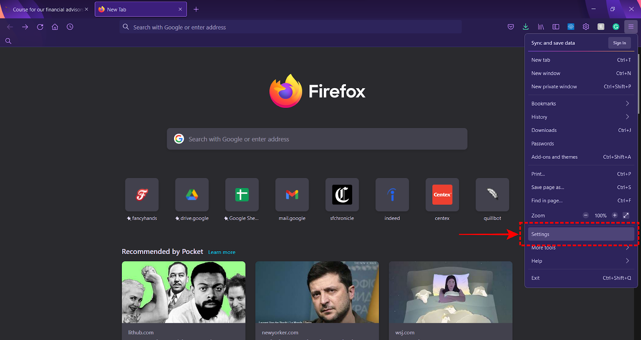Viewport: 641px width, 340px height.
Task: Follow the Learn more Pocket link
Action: click(x=222, y=252)
